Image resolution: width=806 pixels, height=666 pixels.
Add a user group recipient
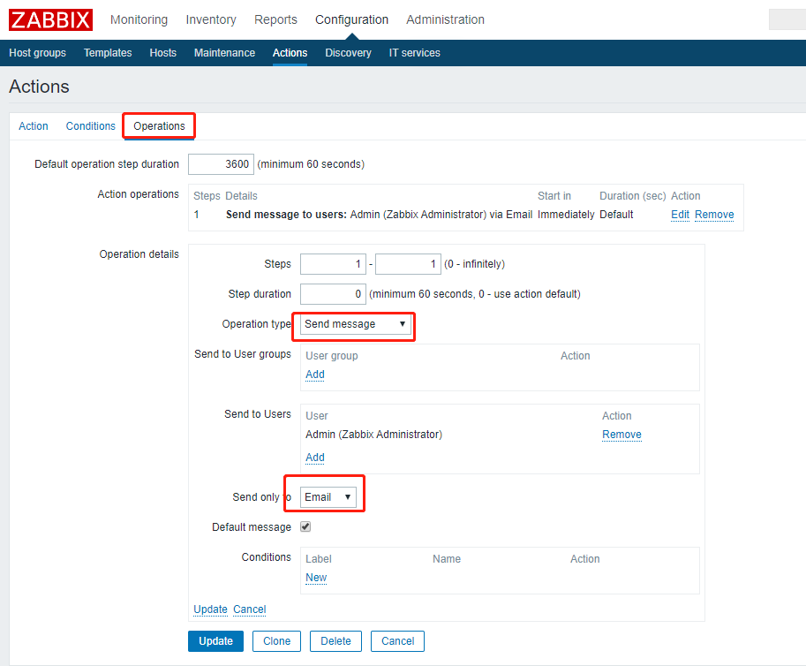pos(314,375)
